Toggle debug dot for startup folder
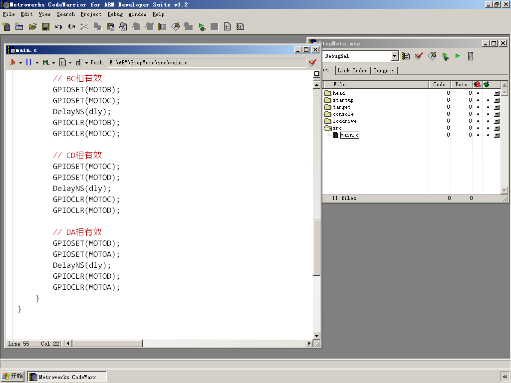 point(488,100)
